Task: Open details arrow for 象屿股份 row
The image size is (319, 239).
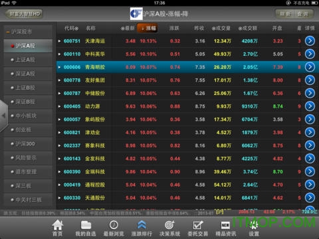Action: (310, 119)
